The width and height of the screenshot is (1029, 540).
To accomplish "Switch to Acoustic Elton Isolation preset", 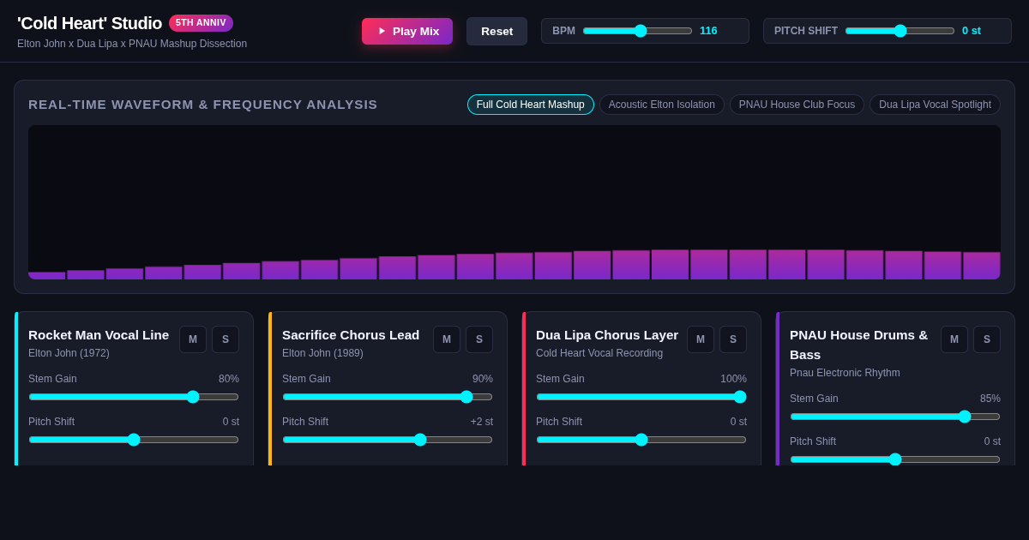I will click(x=662, y=105).
